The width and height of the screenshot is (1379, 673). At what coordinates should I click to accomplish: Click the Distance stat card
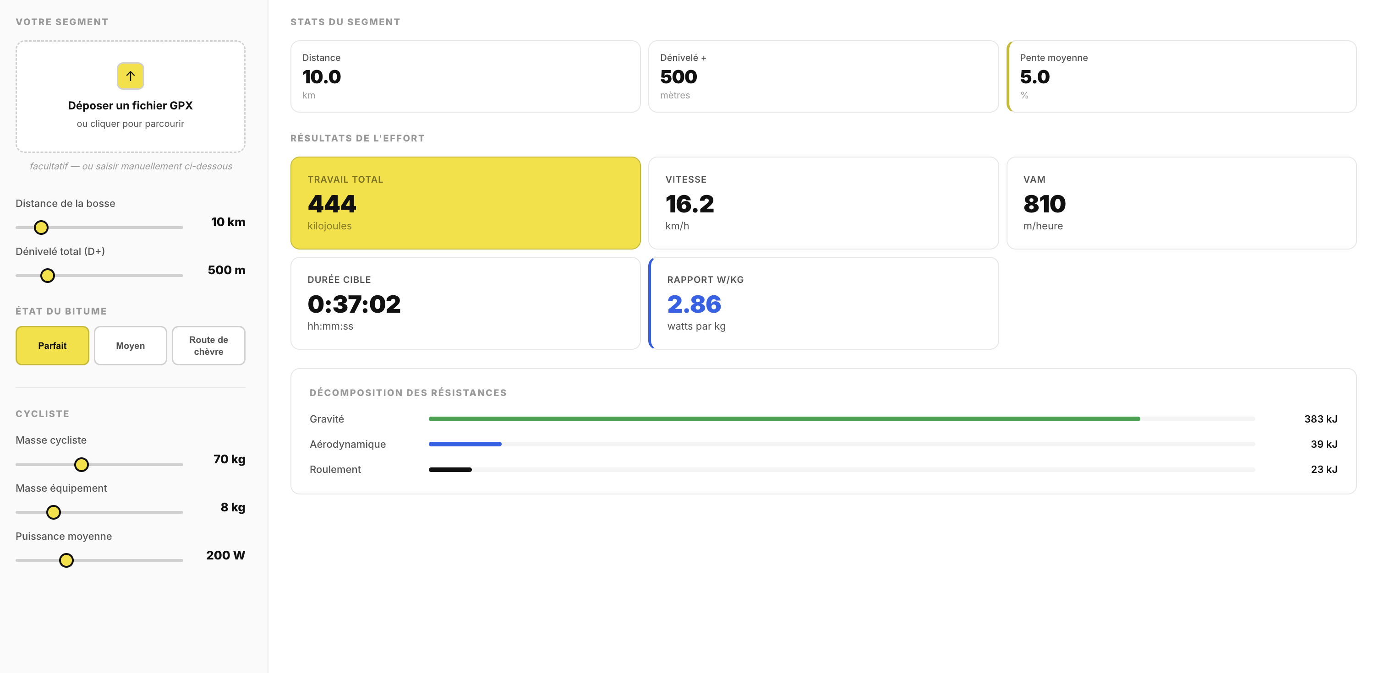pyautogui.click(x=465, y=76)
